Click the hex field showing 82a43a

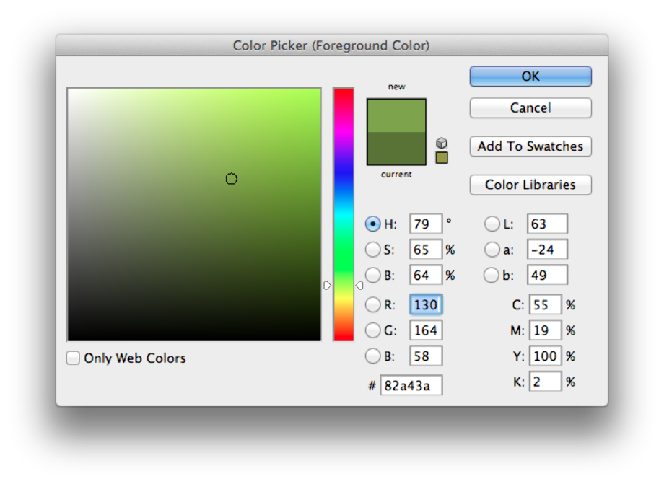[x=411, y=385]
